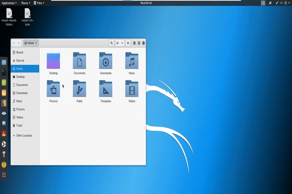292x194 pixels.
Task: Launch Metasploit from the dock
Action: coord(4,123)
